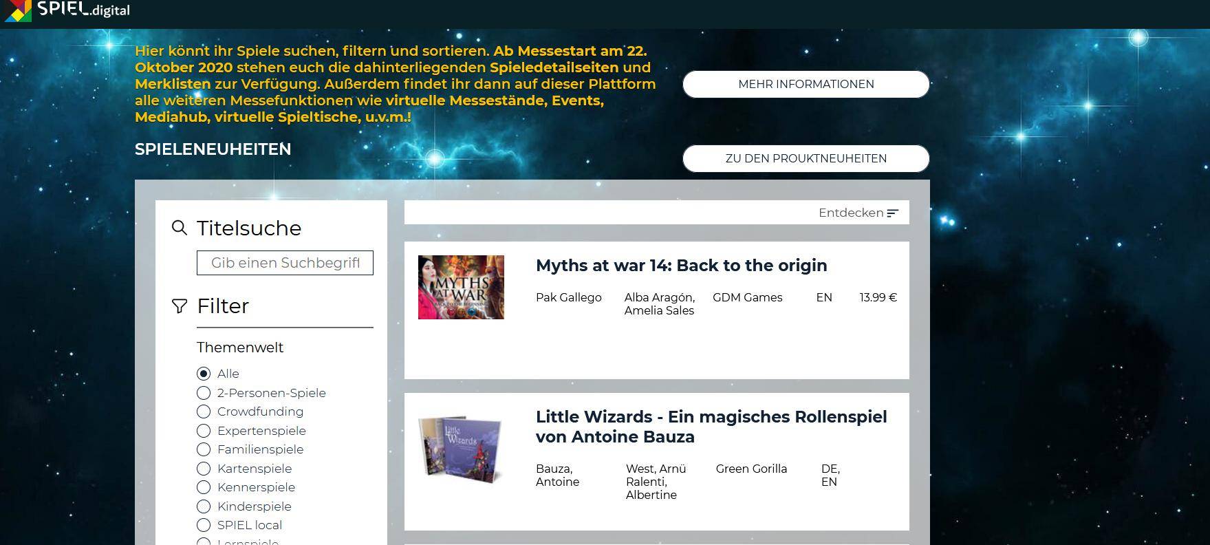
Task: Select the Kennerspiele filter
Action: click(204, 487)
